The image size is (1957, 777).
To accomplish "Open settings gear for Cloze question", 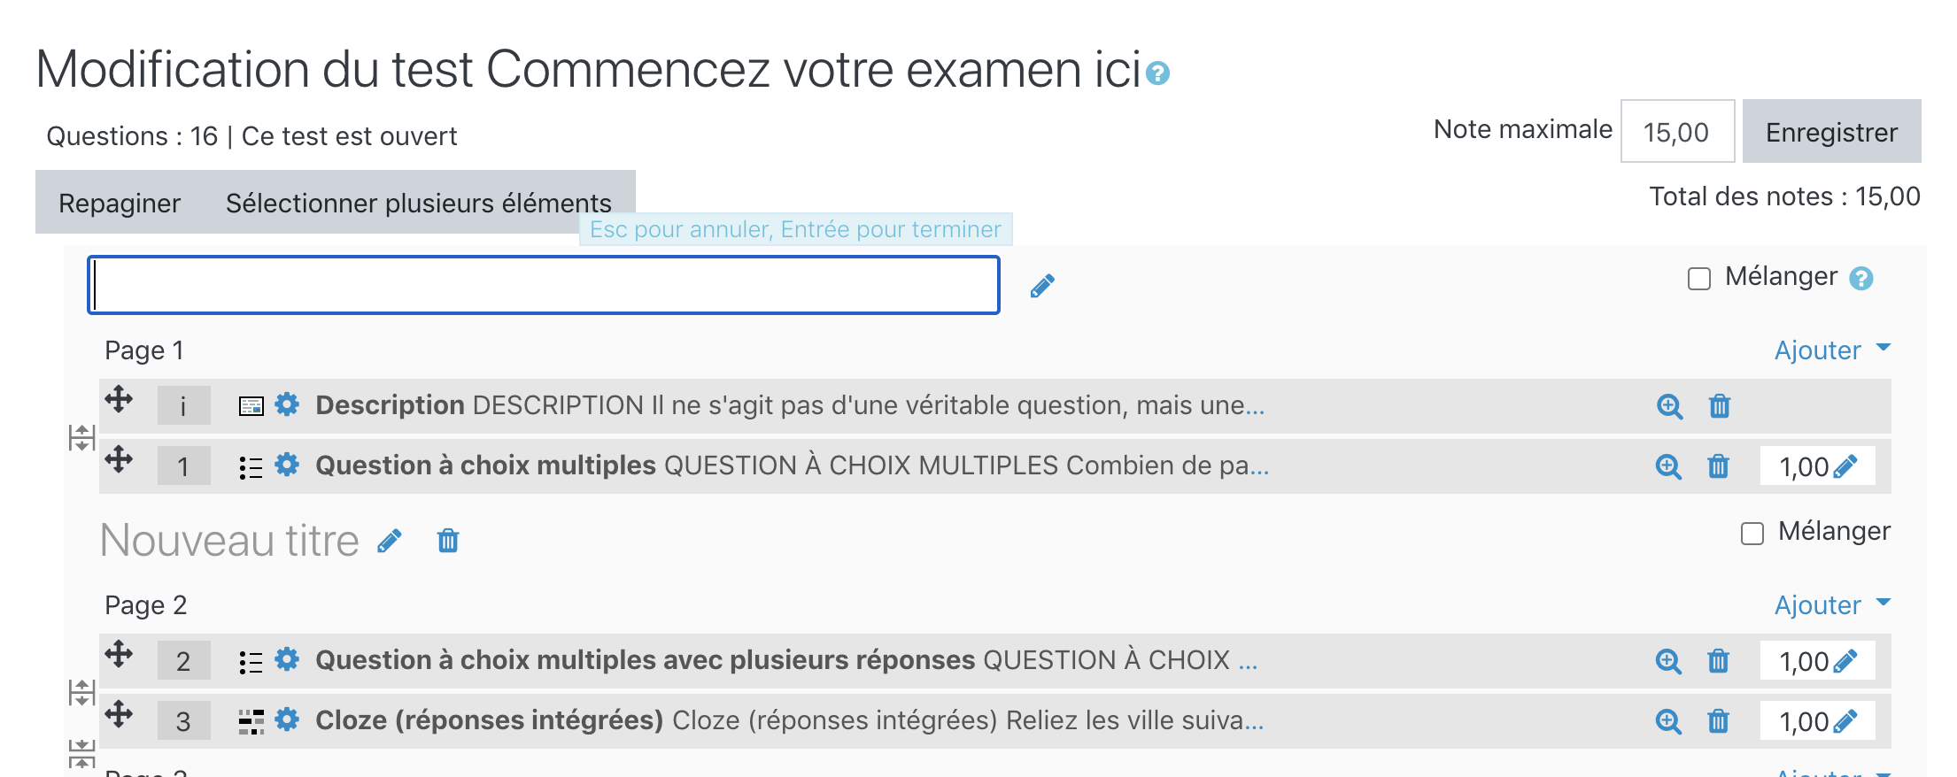I will [287, 719].
